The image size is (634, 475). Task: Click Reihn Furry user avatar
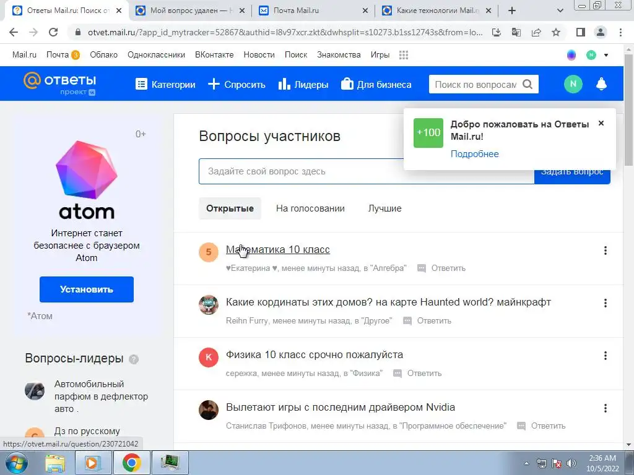pos(209,304)
